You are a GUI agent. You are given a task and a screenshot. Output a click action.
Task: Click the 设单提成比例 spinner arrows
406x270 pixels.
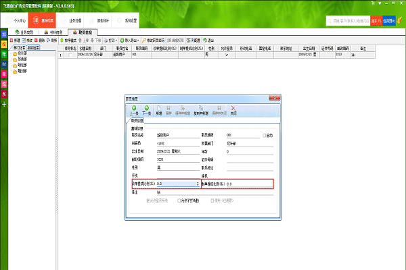coord(198,184)
